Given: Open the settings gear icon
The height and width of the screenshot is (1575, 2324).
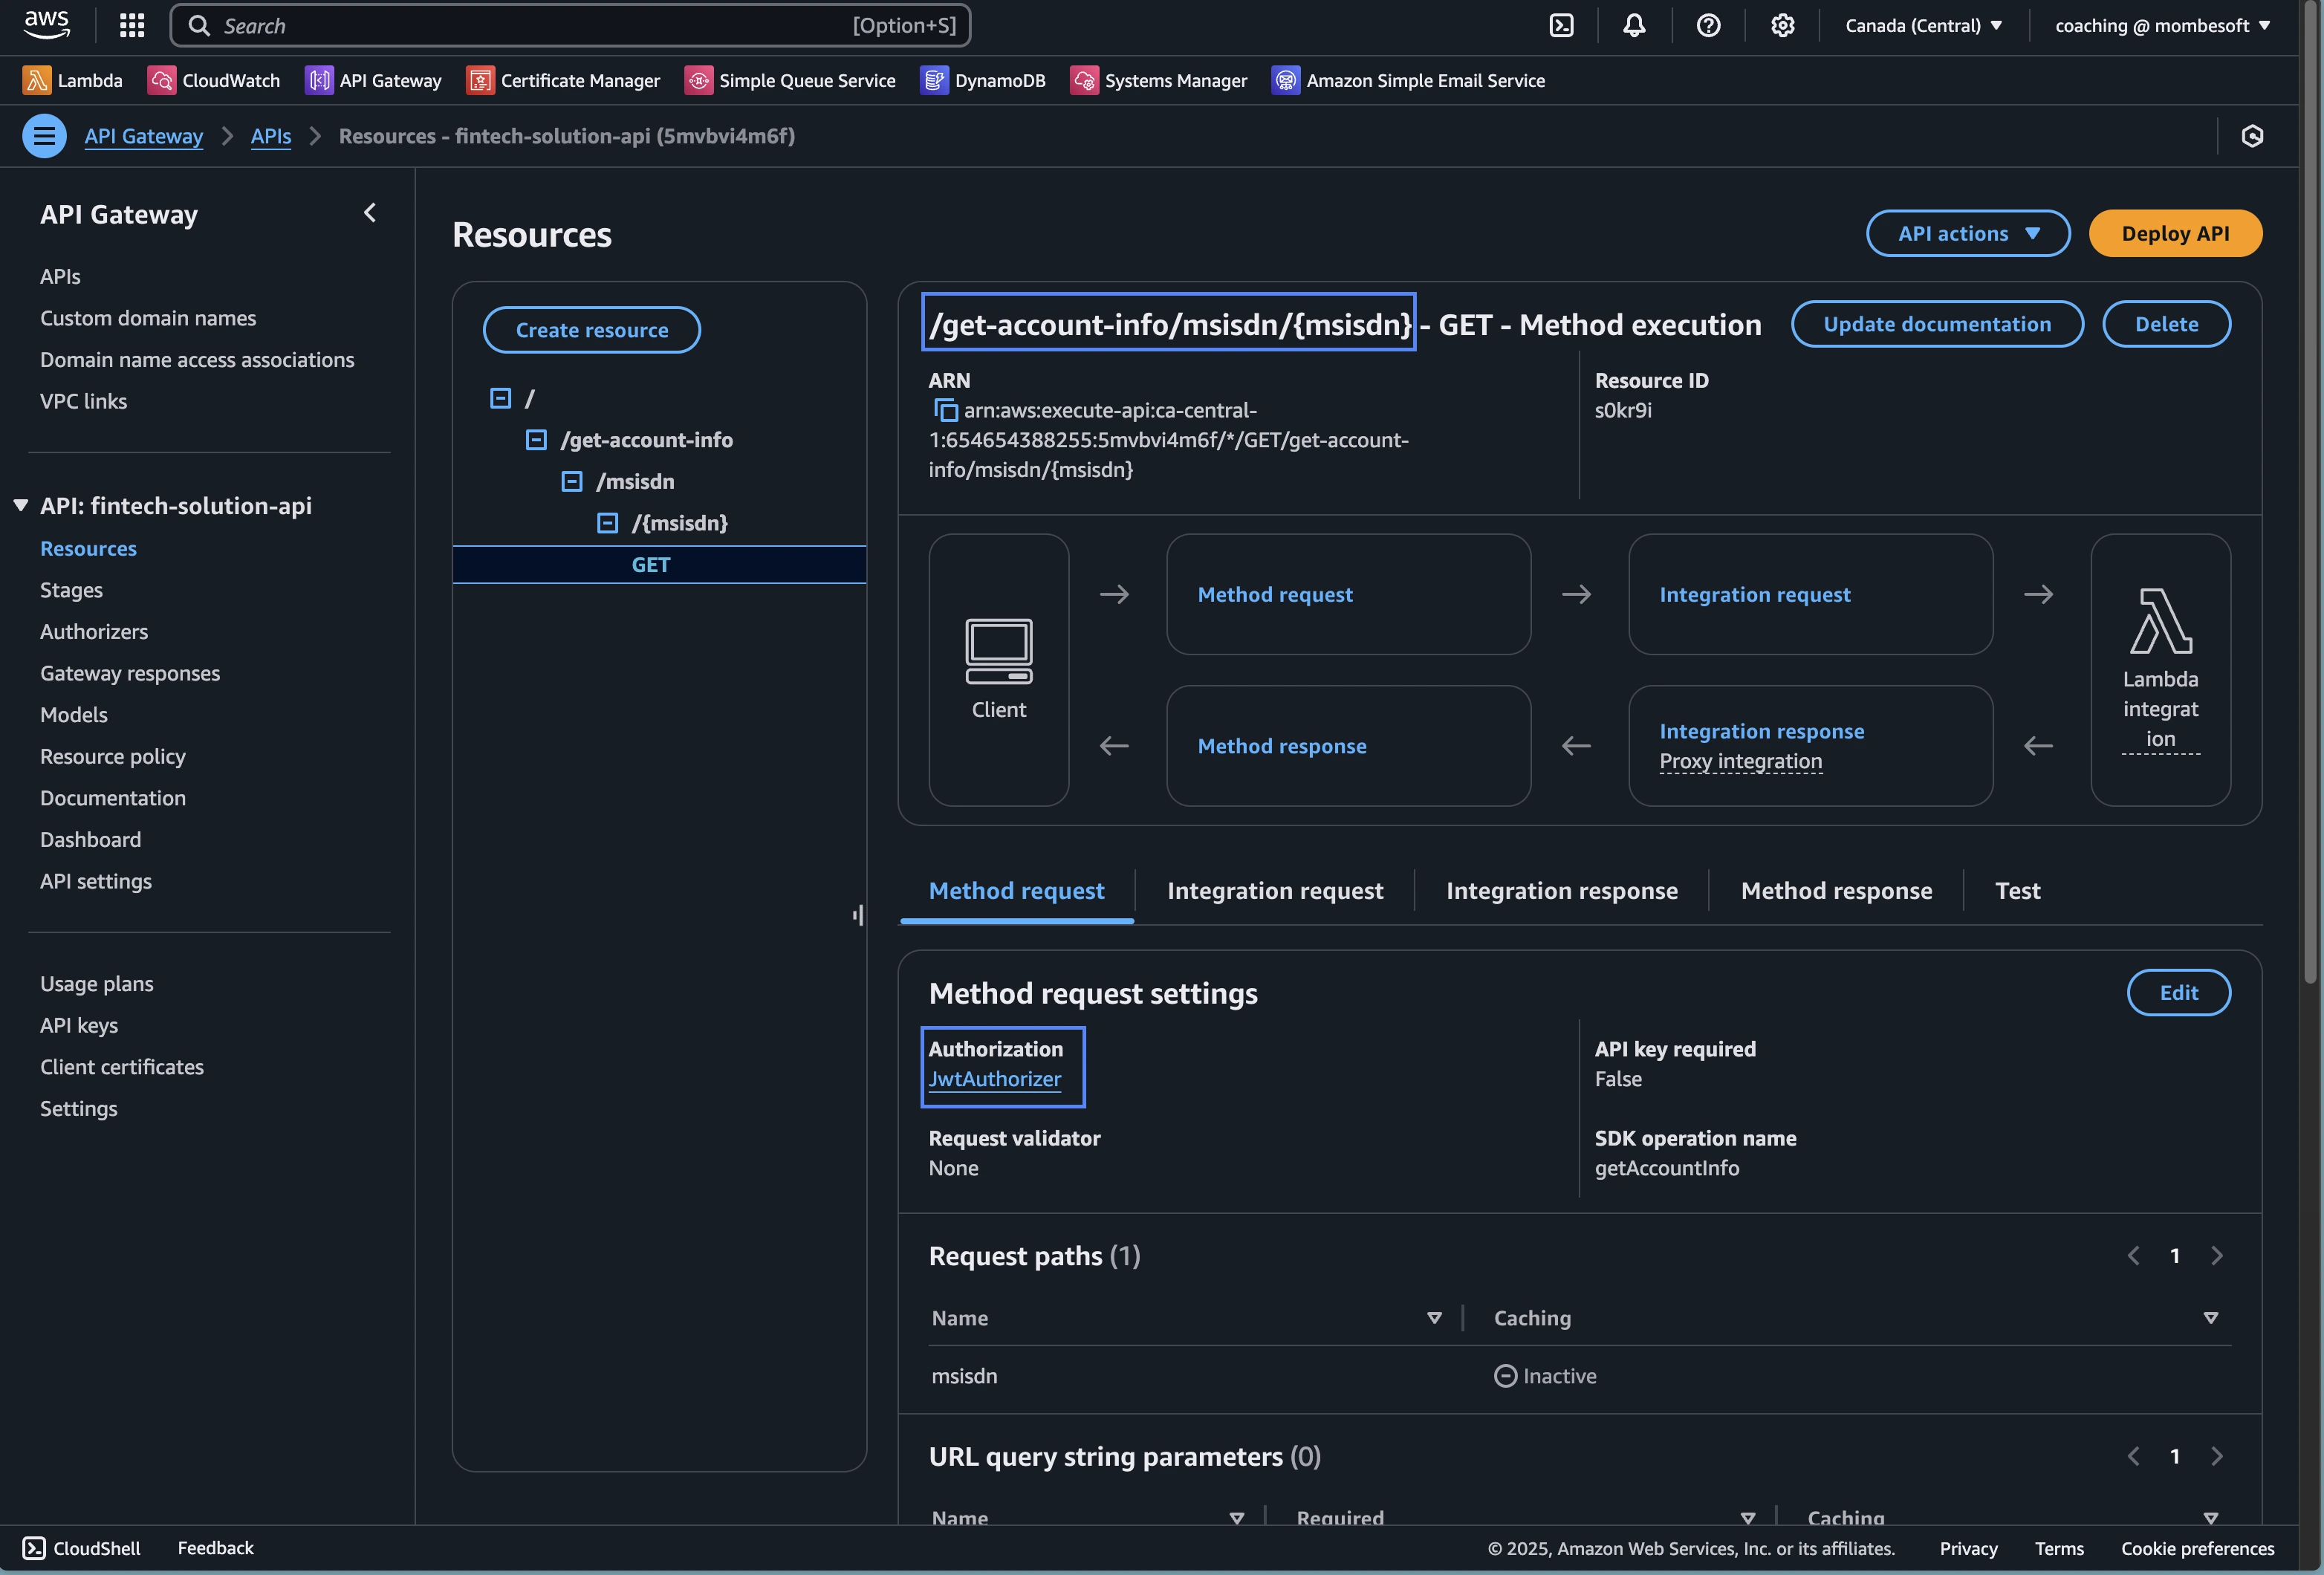Looking at the screenshot, I should pos(1782,26).
